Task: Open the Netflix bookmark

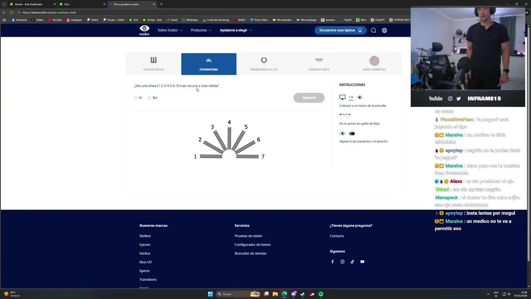Action: 239,20
